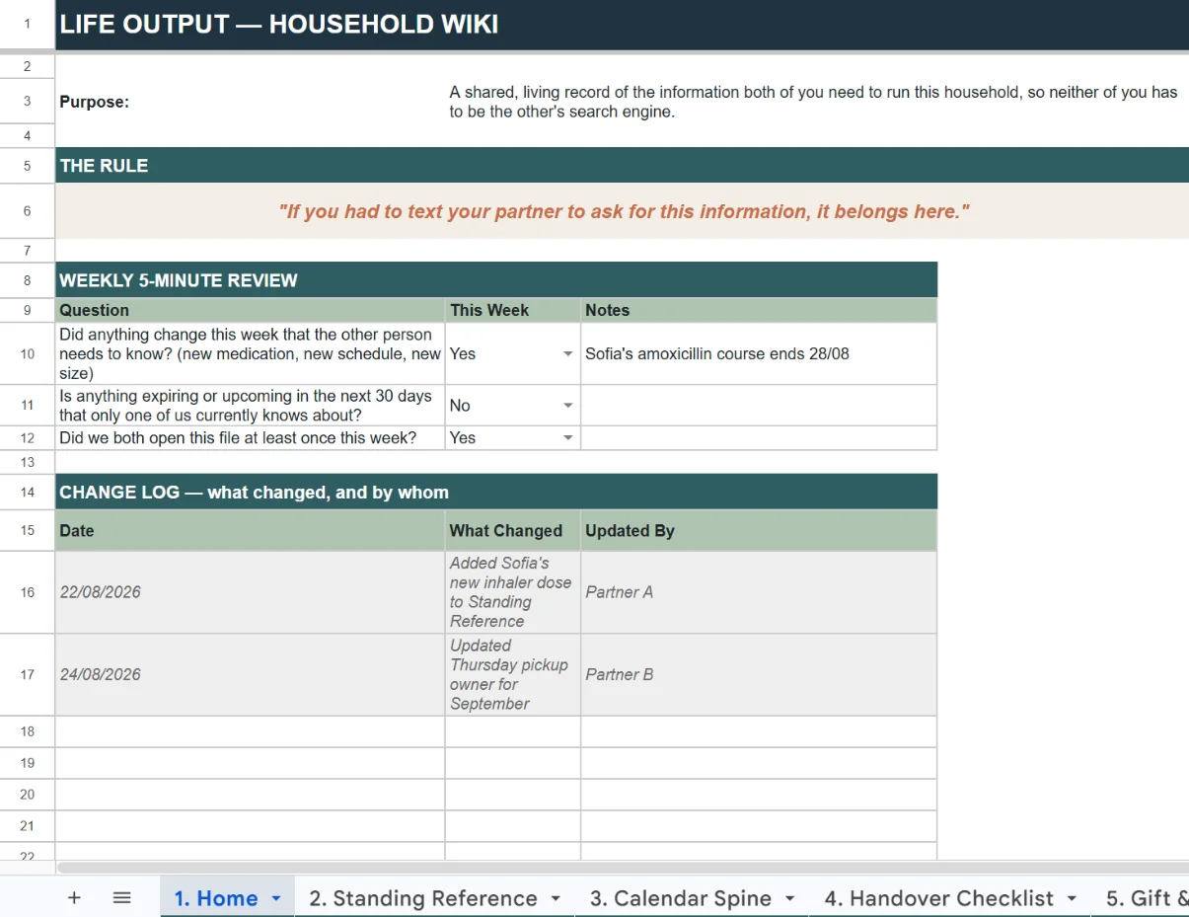
Task: Select the Updated By column header
Action: [x=759, y=530]
